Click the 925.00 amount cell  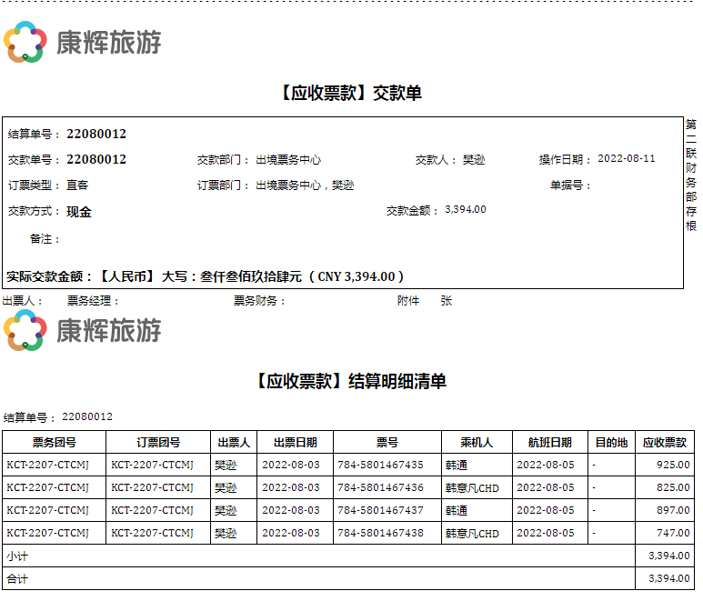(674, 465)
